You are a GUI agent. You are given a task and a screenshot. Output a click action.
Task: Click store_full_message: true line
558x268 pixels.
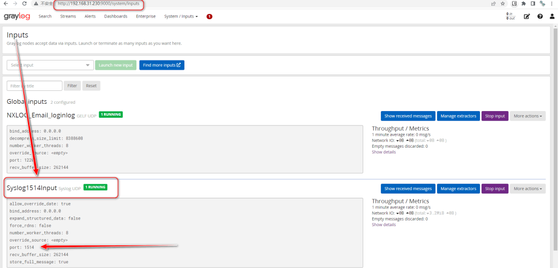click(39, 262)
